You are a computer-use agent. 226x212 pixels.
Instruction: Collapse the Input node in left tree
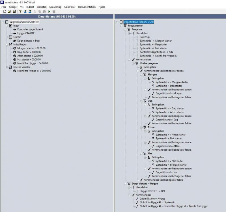pos(7,26)
